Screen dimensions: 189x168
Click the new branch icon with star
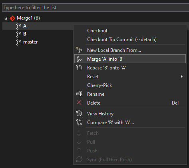79,50
